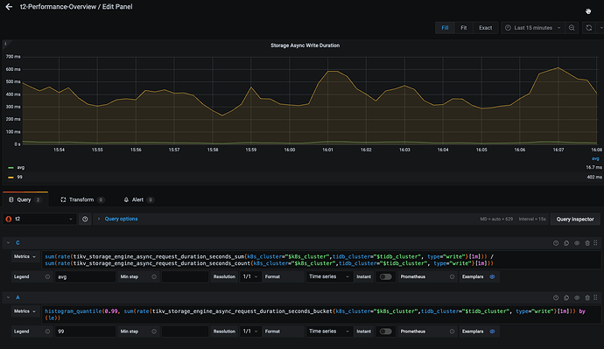604x349 pixels.
Task: Click the query C help clock icon
Action: point(556,243)
